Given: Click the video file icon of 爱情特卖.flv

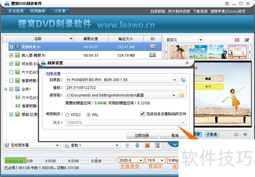Looking at the screenshot, I should [17, 47].
